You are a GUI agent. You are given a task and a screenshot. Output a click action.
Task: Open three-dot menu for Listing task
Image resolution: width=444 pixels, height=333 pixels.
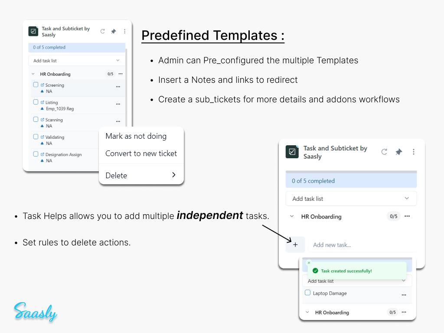point(118,104)
